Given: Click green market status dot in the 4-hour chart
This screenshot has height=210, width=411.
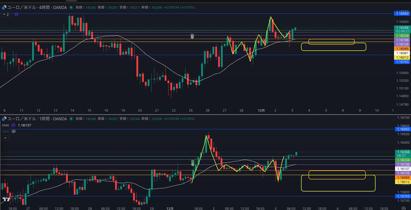Looking at the screenshot, I should [x=71, y=7].
